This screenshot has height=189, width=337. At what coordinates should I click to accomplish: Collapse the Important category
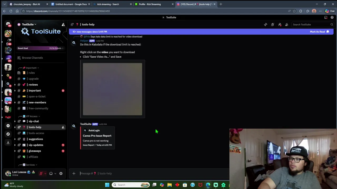[31, 68]
